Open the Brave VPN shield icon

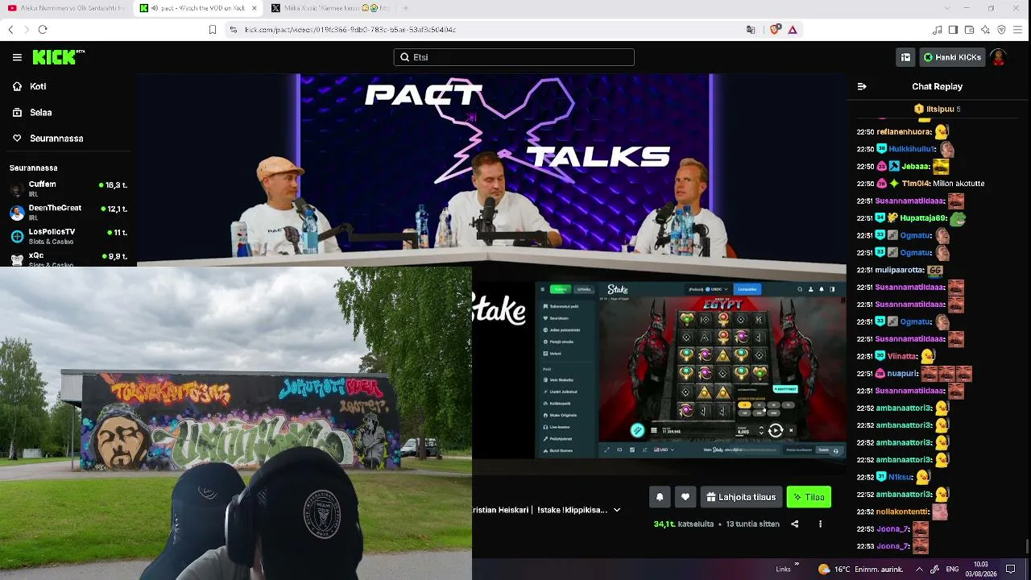(x=1001, y=30)
